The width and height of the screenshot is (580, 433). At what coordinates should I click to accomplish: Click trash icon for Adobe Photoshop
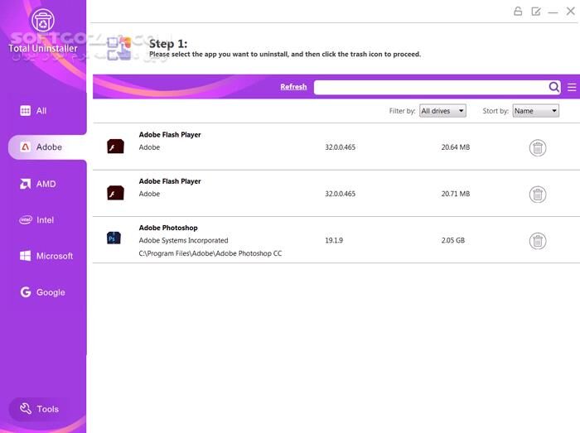tap(538, 241)
